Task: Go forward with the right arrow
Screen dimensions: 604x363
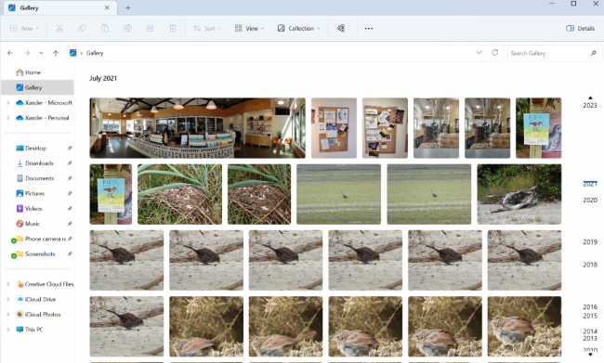Action: pos(27,53)
